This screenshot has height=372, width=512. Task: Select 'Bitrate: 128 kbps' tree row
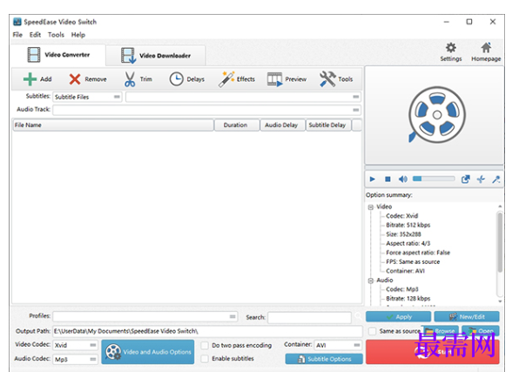pyautogui.click(x=408, y=299)
